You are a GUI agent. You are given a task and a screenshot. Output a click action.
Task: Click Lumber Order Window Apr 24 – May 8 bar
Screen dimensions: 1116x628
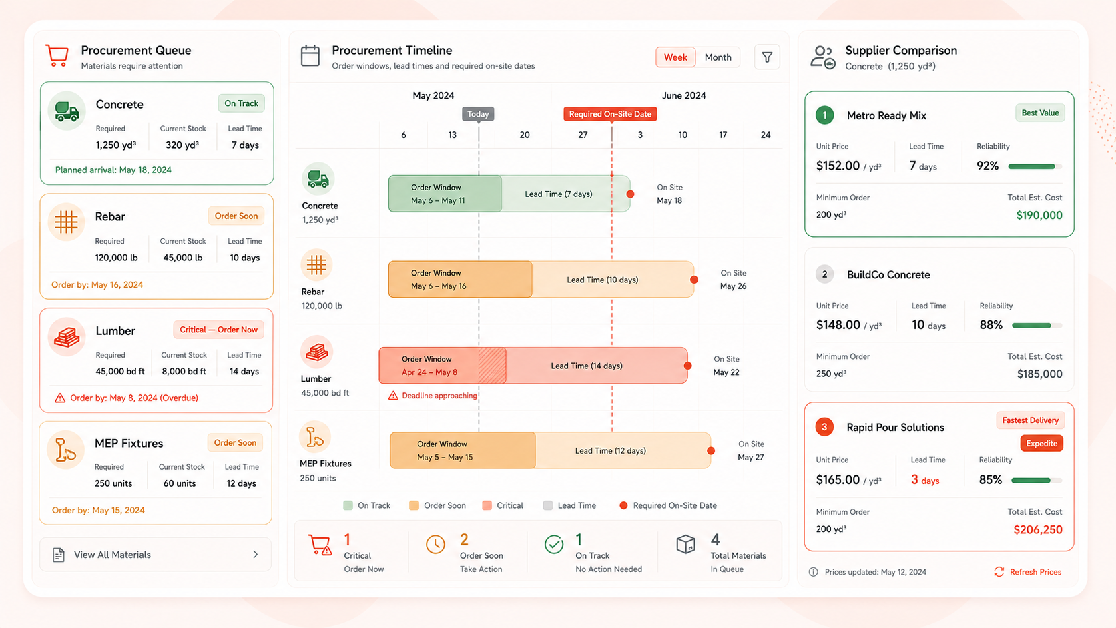coord(443,366)
